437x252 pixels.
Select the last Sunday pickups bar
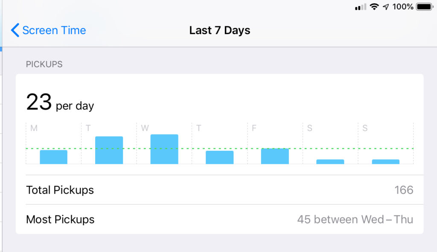point(386,162)
